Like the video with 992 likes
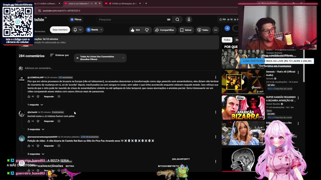 (x=135, y=30)
